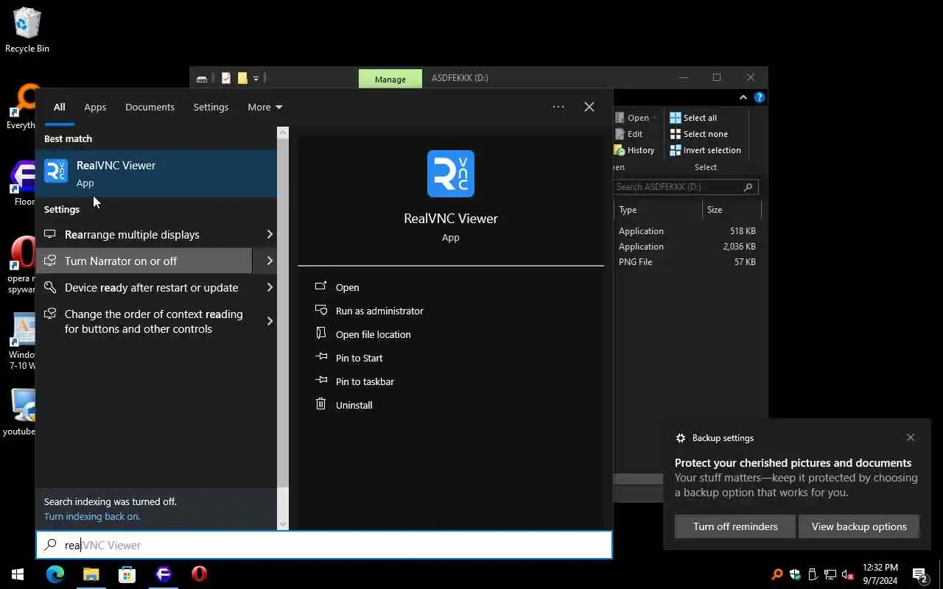The width and height of the screenshot is (943, 589).
Task: Click History in Explorer ribbon
Action: pos(634,150)
